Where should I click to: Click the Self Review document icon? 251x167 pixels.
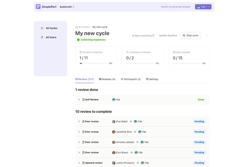pos(83,100)
